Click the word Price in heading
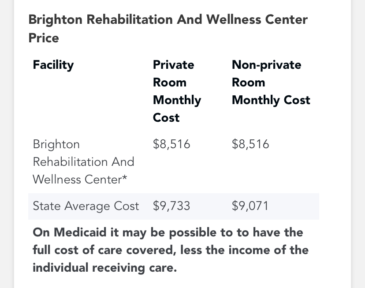The width and height of the screenshot is (365, 288). 44,38
